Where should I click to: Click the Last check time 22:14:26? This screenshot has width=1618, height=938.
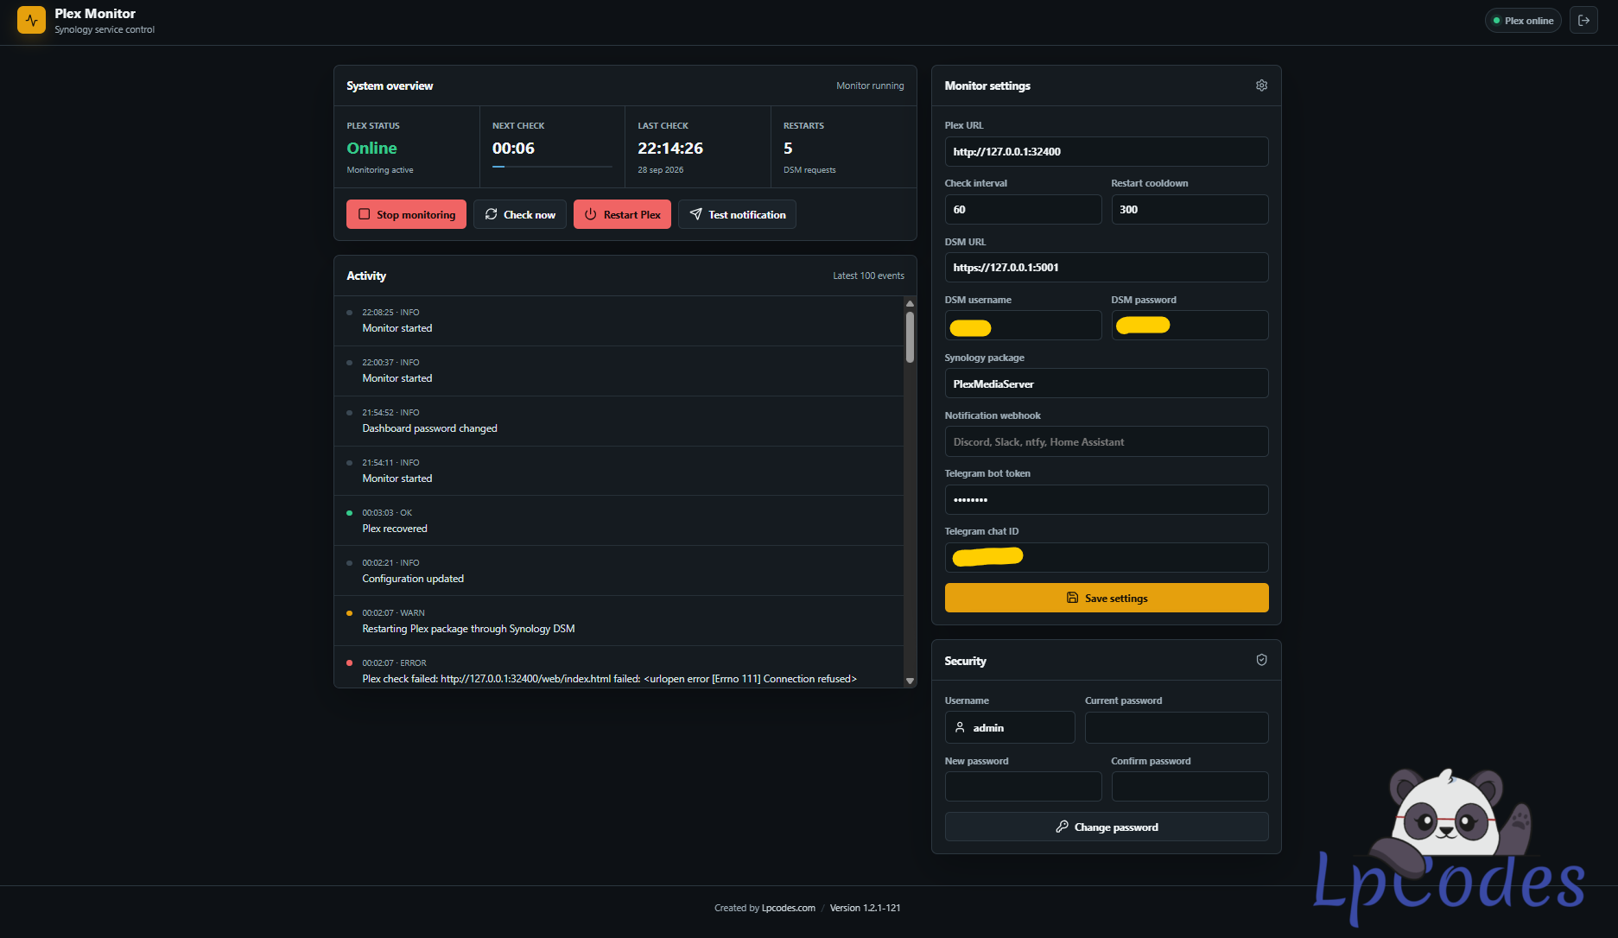tap(670, 148)
